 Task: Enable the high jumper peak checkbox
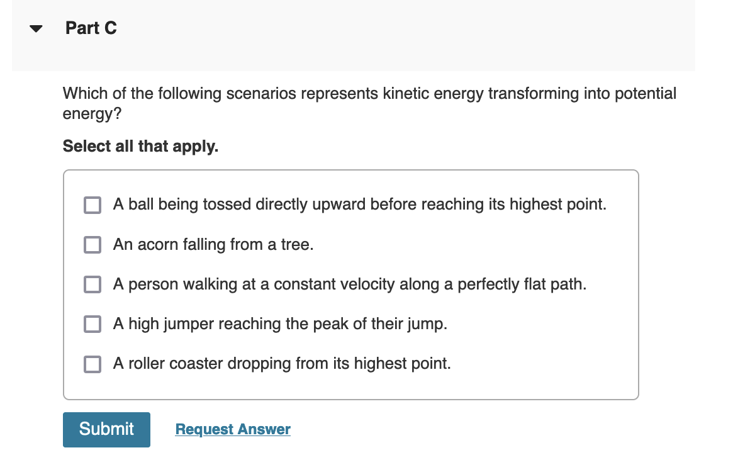click(92, 324)
